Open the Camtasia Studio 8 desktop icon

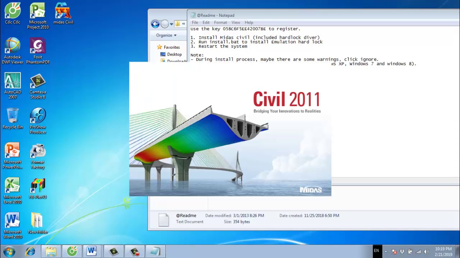coord(38,86)
